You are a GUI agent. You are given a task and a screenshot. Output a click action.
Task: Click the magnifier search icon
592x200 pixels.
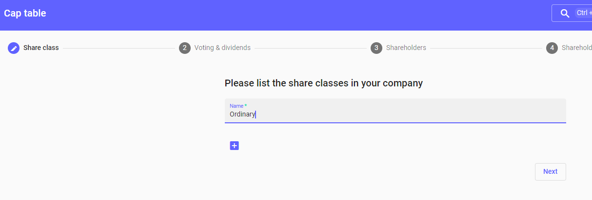click(565, 14)
